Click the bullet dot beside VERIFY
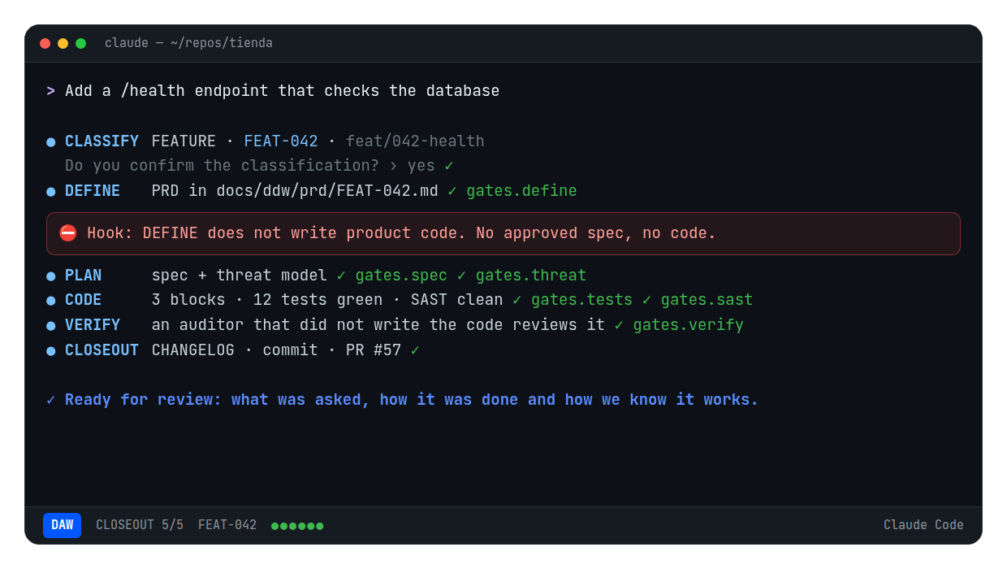This screenshot has width=1007, height=569. (50, 326)
